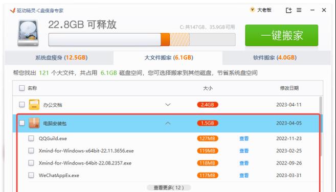Click the 办公文档 group label

coord(53,105)
